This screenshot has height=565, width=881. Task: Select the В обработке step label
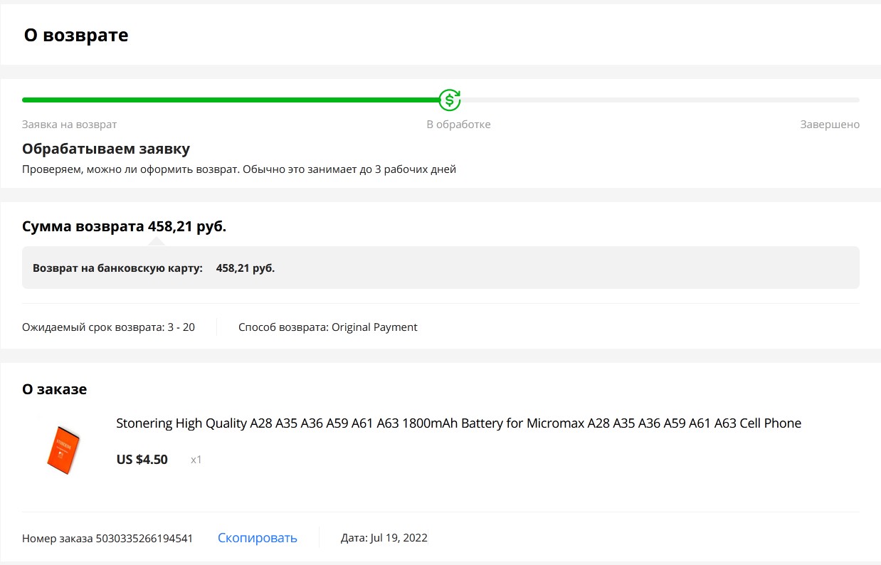point(458,125)
